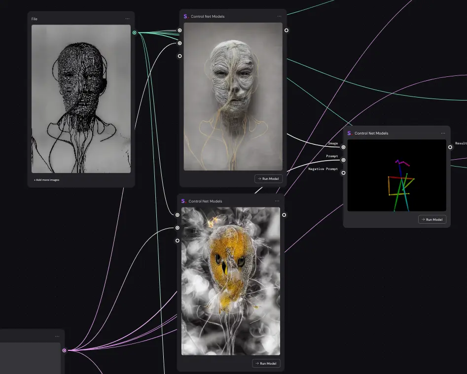Image resolution: width=467 pixels, height=374 pixels.
Task: Open the options menu of the pose skeleton node
Action: pos(443,133)
